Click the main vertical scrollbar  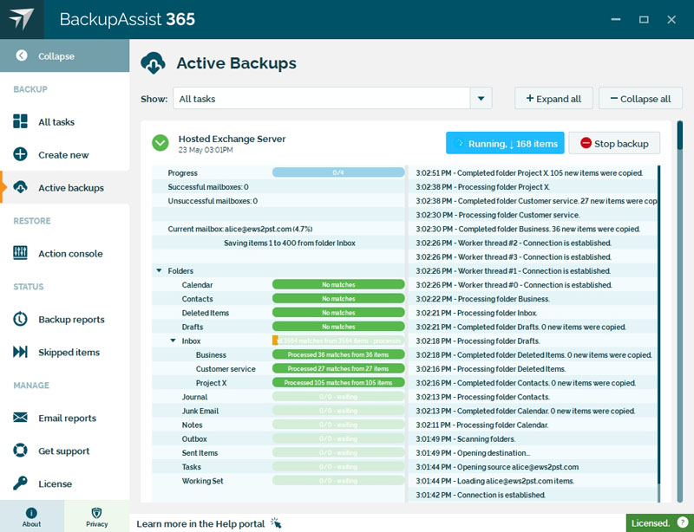click(x=680, y=311)
